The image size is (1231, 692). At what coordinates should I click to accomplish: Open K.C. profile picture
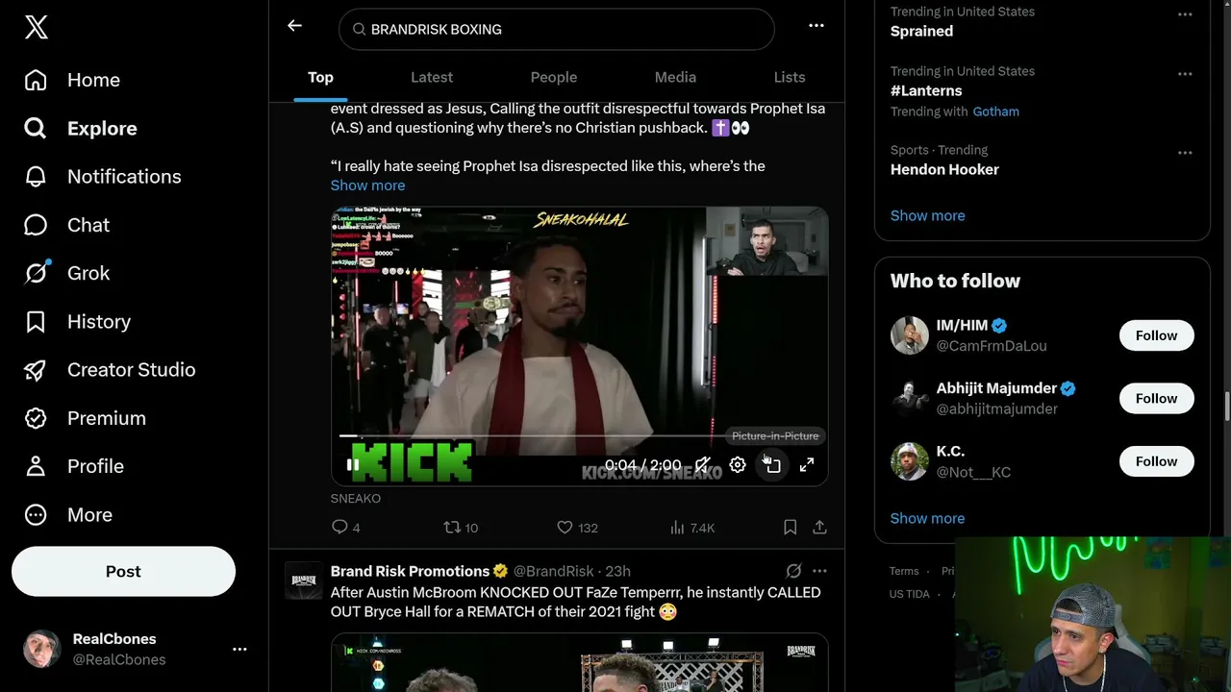point(910,461)
